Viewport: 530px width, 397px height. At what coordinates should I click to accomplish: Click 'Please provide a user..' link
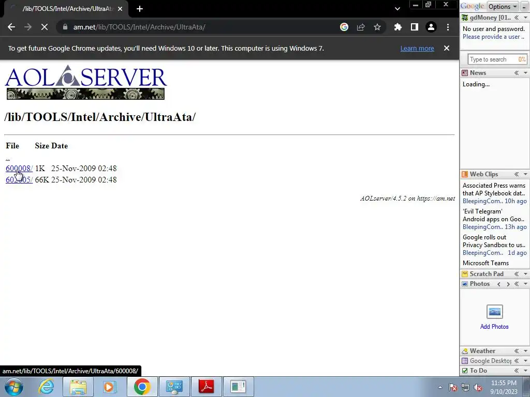[493, 37]
